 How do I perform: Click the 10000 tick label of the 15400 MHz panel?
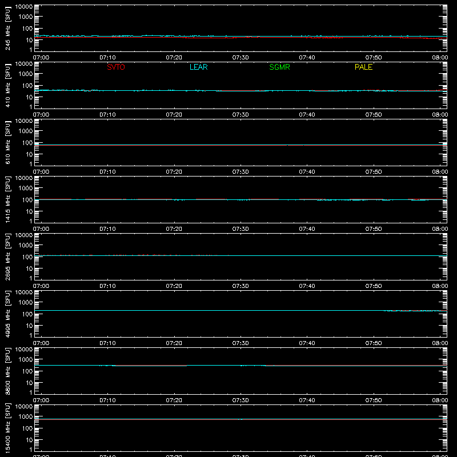pyautogui.click(x=24, y=407)
